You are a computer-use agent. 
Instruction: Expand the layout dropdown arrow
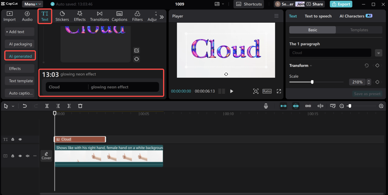click(x=223, y=4)
